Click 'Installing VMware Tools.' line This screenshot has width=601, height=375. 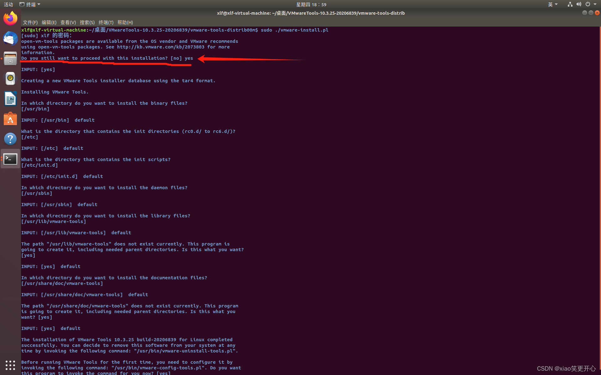click(55, 92)
